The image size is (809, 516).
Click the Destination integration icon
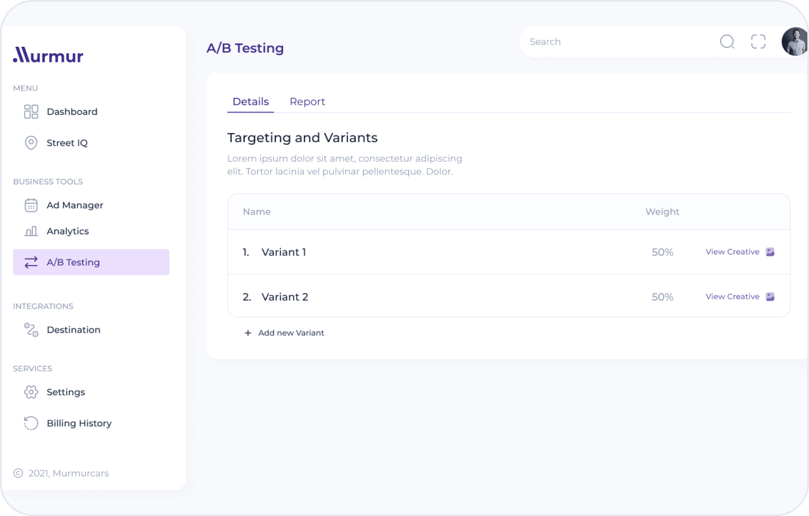31,330
